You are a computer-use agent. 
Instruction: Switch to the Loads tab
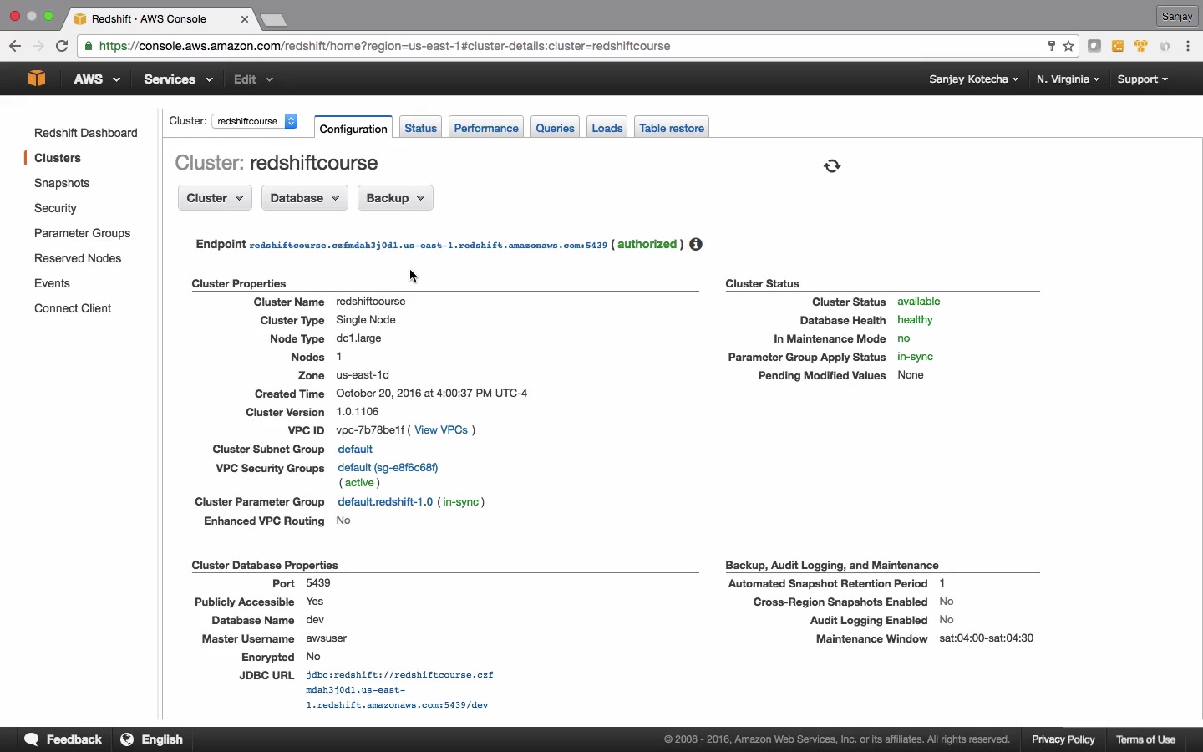[x=607, y=128]
